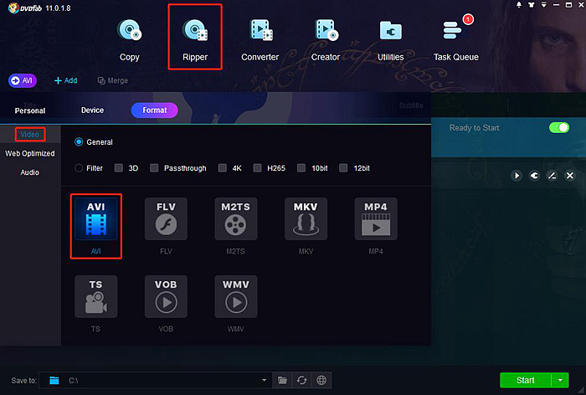This screenshot has height=395, width=586.
Task: Open the Creator module
Action: 326,39
